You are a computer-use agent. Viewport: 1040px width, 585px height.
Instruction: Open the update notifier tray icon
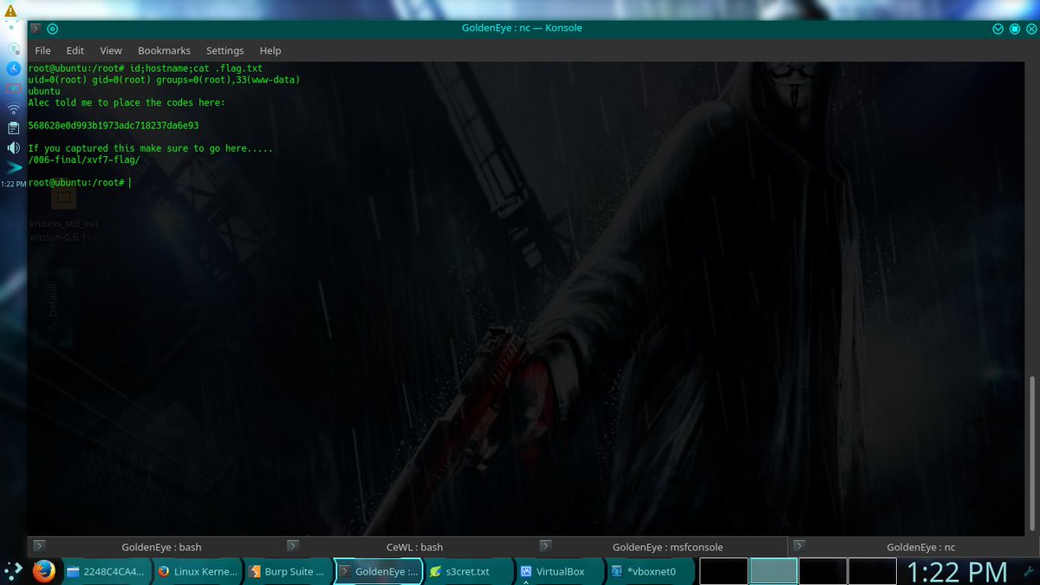coord(13,48)
